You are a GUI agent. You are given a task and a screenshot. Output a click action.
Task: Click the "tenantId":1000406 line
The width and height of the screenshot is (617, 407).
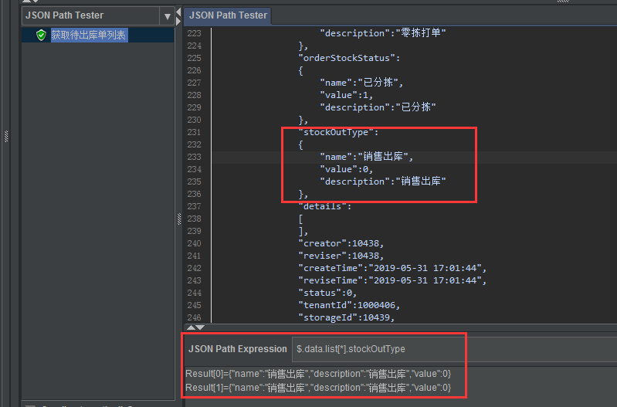point(349,306)
